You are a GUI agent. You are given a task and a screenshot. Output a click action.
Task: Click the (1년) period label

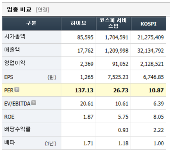pyautogui.click(x=51, y=144)
